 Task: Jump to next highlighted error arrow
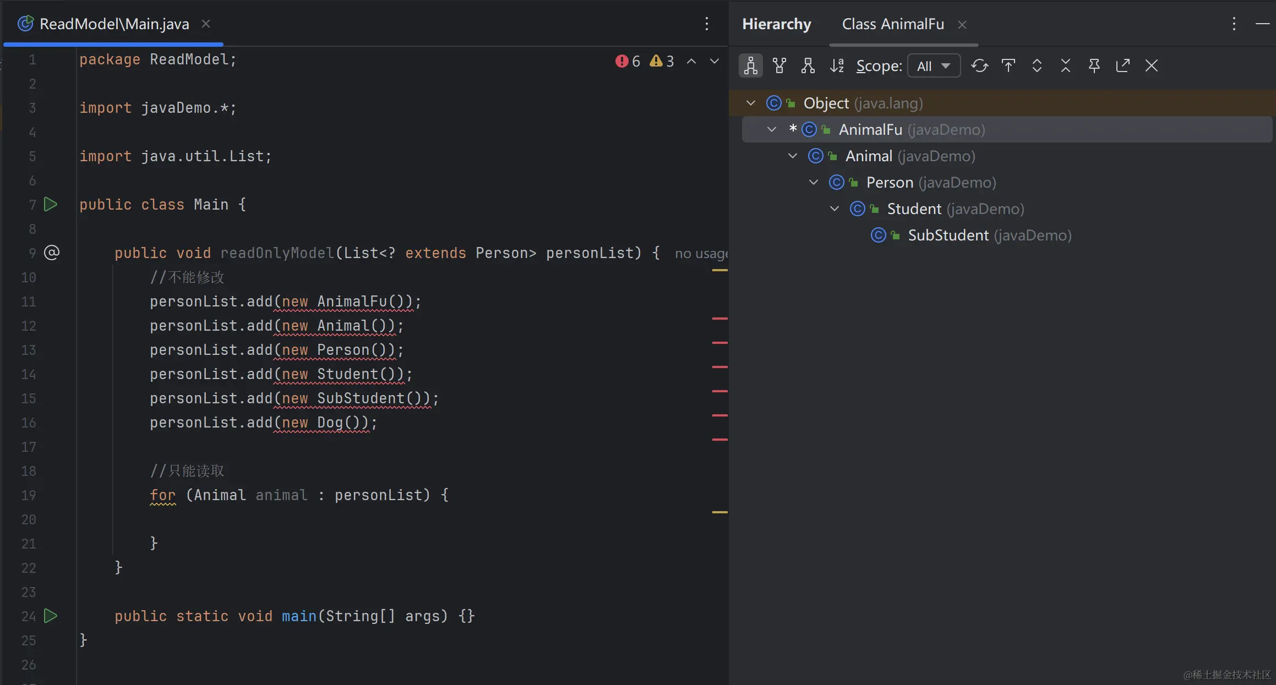coord(714,61)
